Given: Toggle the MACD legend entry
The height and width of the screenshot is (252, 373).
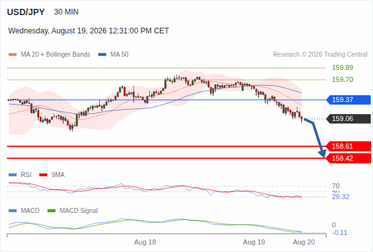Looking at the screenshot, I should point(24,210).
